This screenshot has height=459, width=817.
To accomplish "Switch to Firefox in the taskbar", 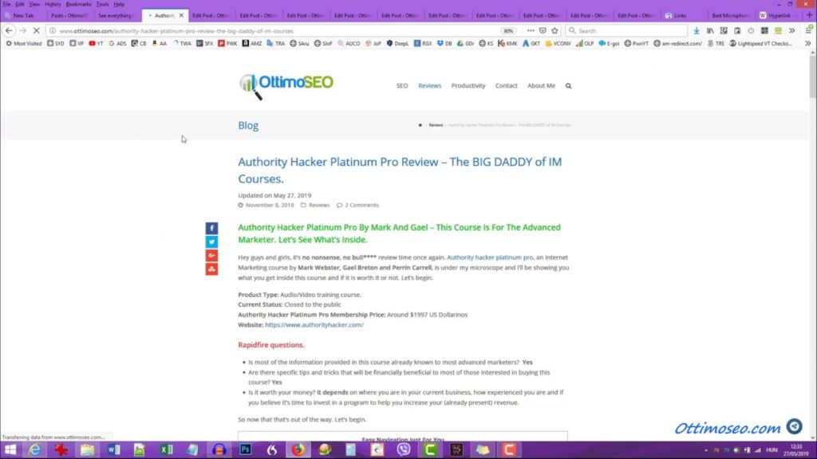I will (298, 449).
